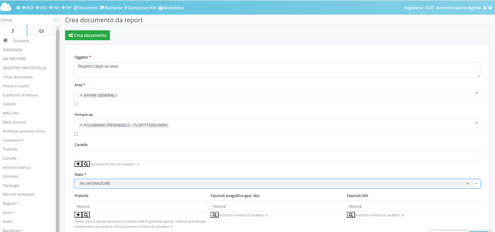Viewport: 495px width, 232px height.
Task: Open the help question mark icon
Action: [x=490, y=8]
